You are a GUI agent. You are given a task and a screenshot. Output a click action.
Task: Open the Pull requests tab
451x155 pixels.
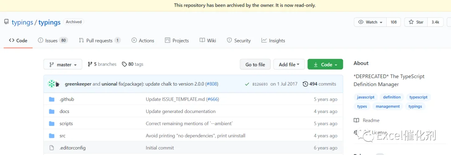pyautogui.click(x=99, y=41)
